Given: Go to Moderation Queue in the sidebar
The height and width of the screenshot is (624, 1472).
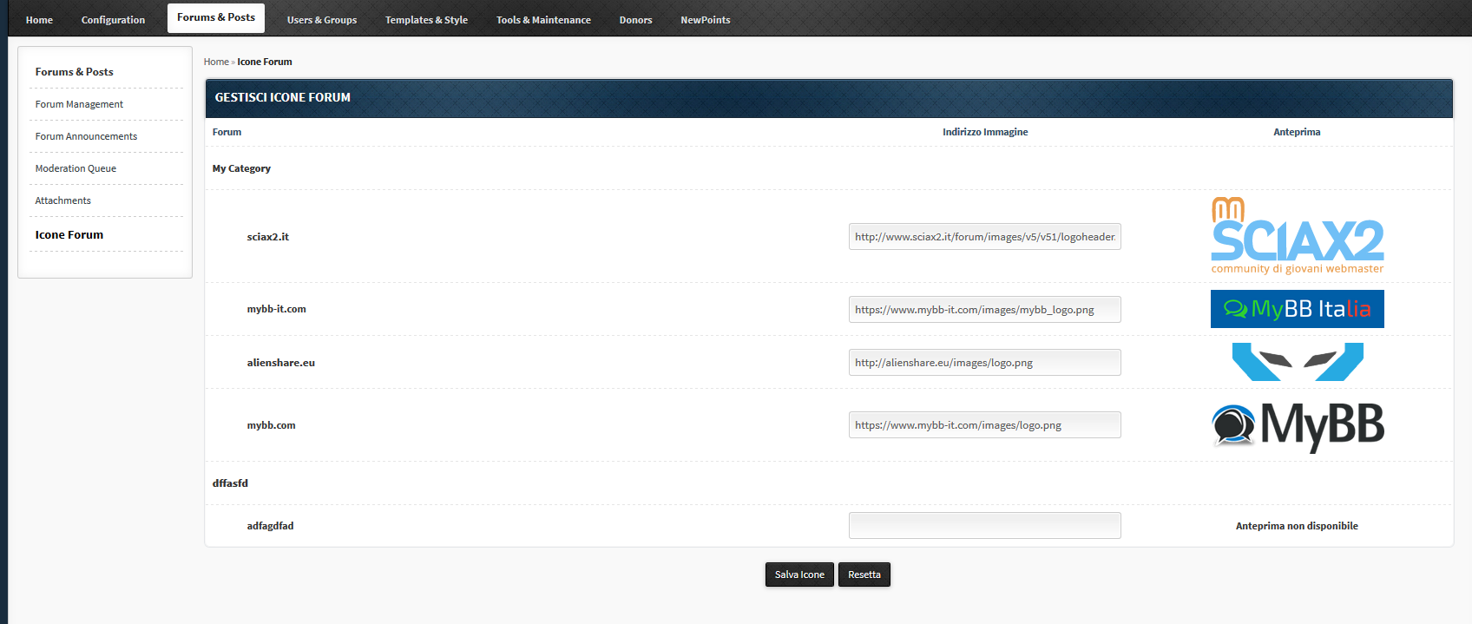Looking at the screenshot, I should pos(76,168).
